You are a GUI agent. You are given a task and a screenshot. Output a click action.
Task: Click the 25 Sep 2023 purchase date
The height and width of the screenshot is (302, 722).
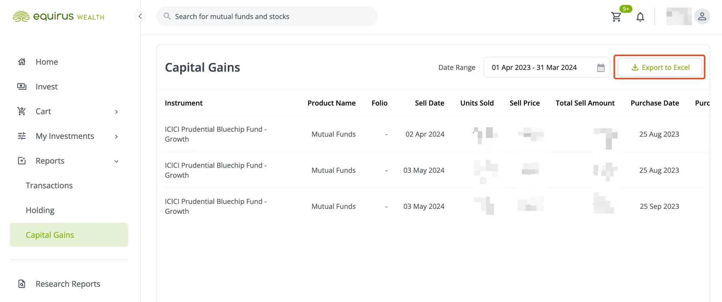click(659, 206)
